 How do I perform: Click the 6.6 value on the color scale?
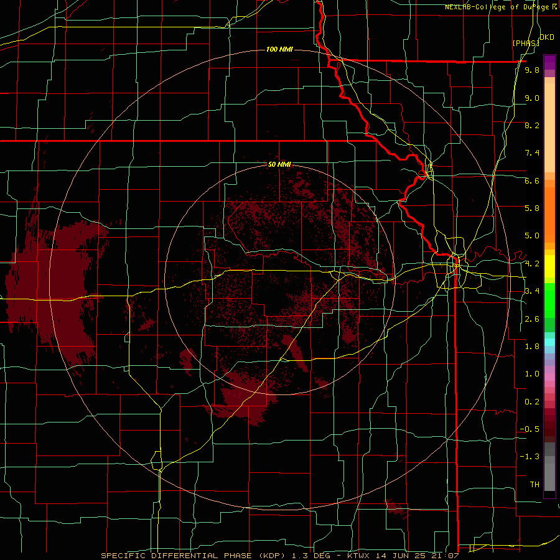pyautogui.click(x=532, y=180)
